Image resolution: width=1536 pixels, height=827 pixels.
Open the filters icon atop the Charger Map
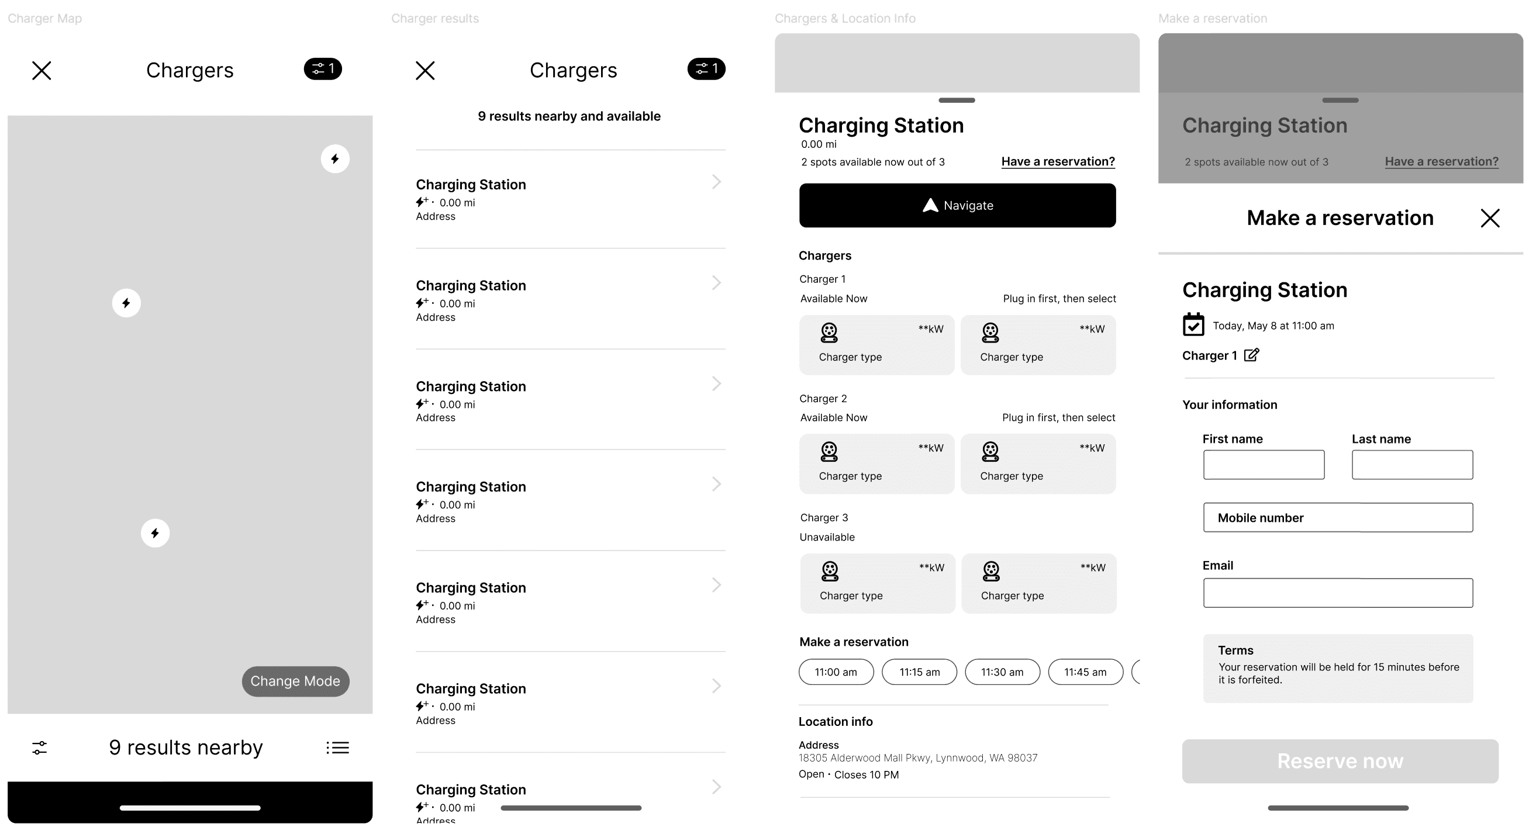[323, 69]
